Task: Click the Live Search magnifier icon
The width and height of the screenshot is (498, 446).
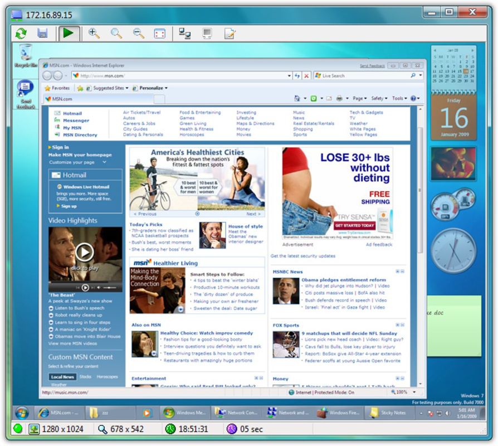Action: (x=413, y=75)
